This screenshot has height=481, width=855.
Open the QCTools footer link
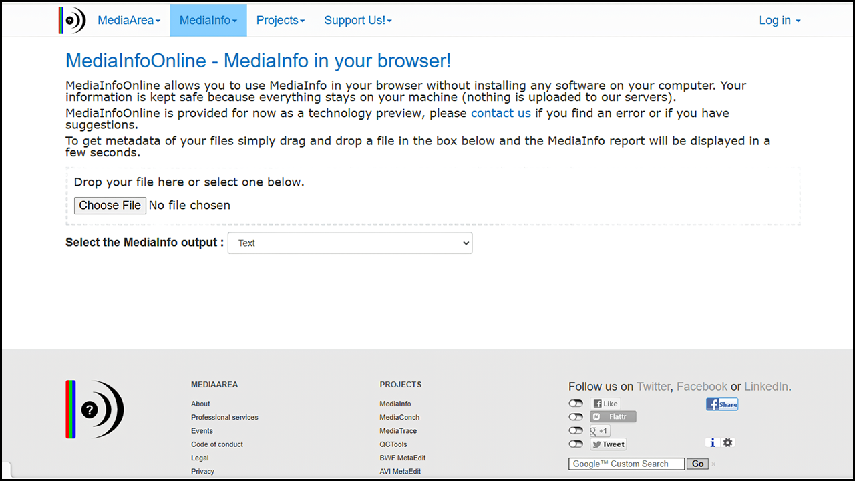coord(393,444)
